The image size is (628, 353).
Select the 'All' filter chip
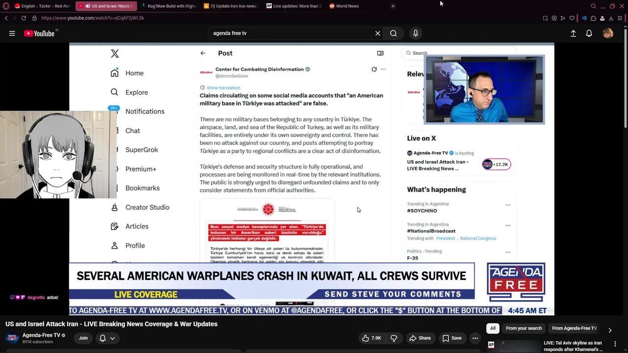(x=493, y=328)
